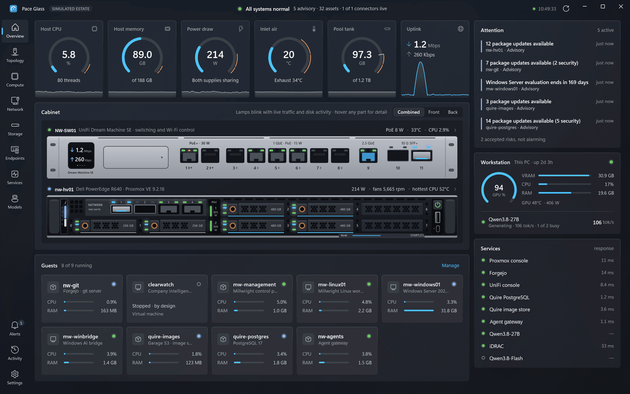Image resolution: width=630 pixels, height=394 pixels.
Task: Switch cabinet view to Back
Action: click(x=453, y=112)
